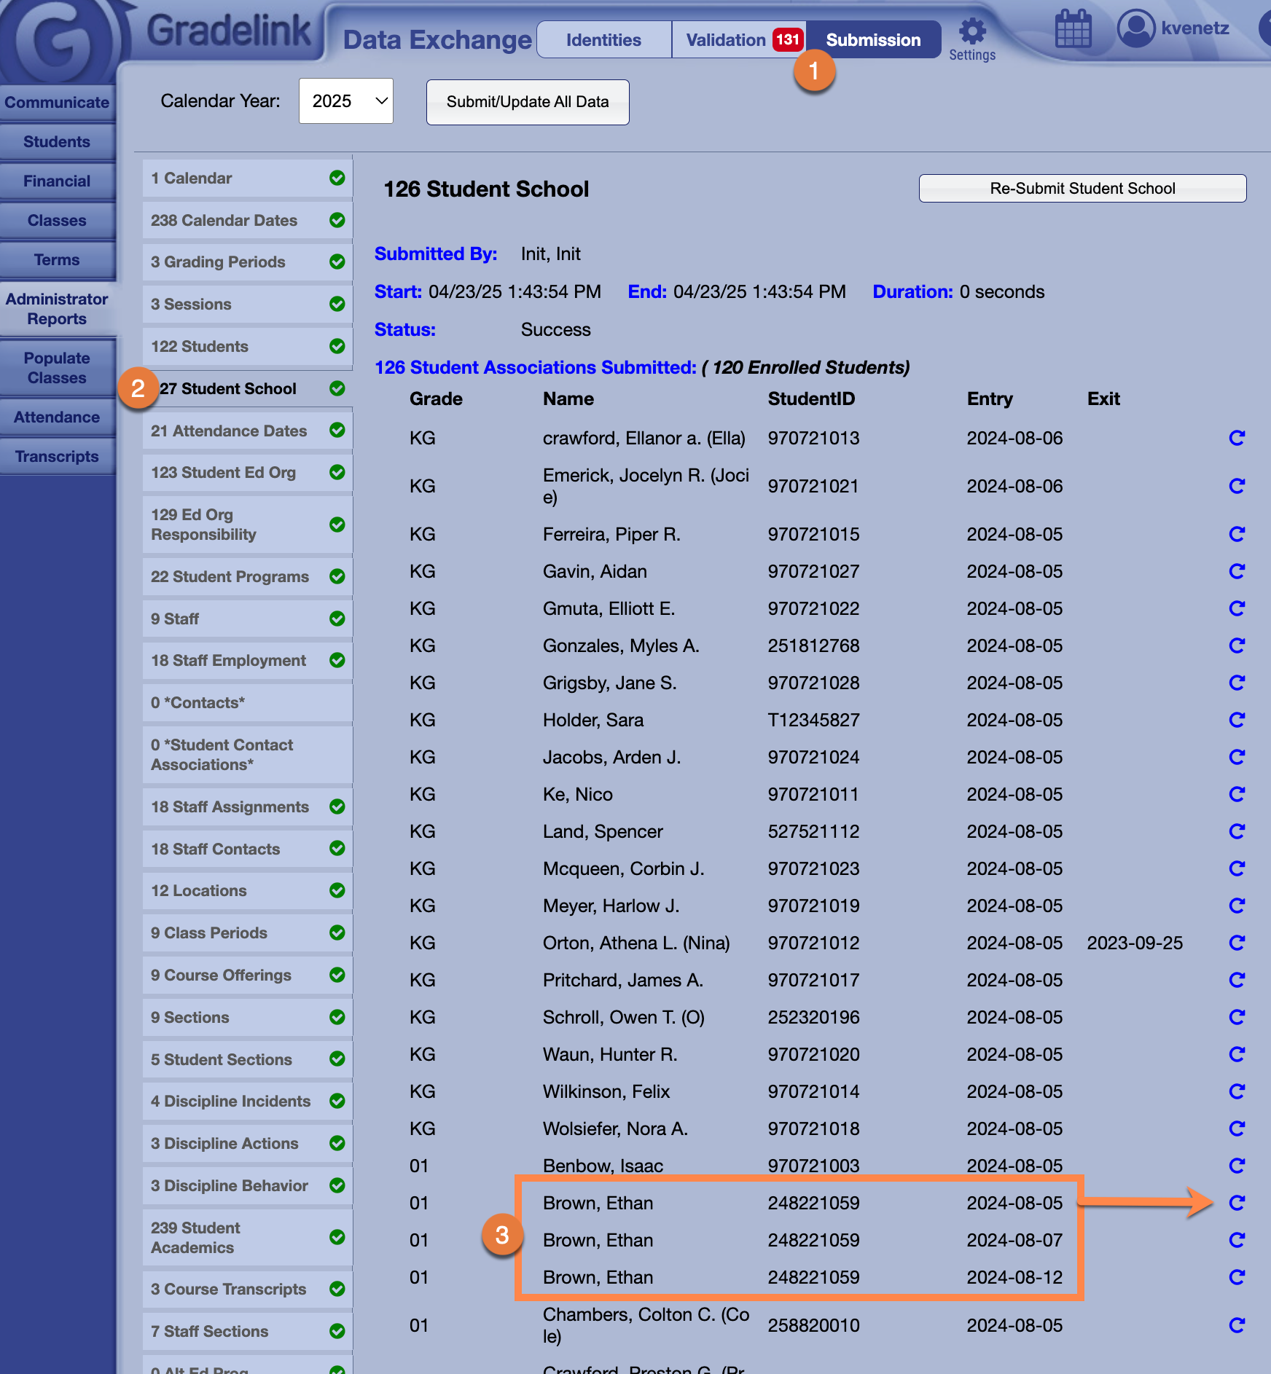Select 0 *Contacts* item
This screenshot has height=1374, width=1271.
248,703
